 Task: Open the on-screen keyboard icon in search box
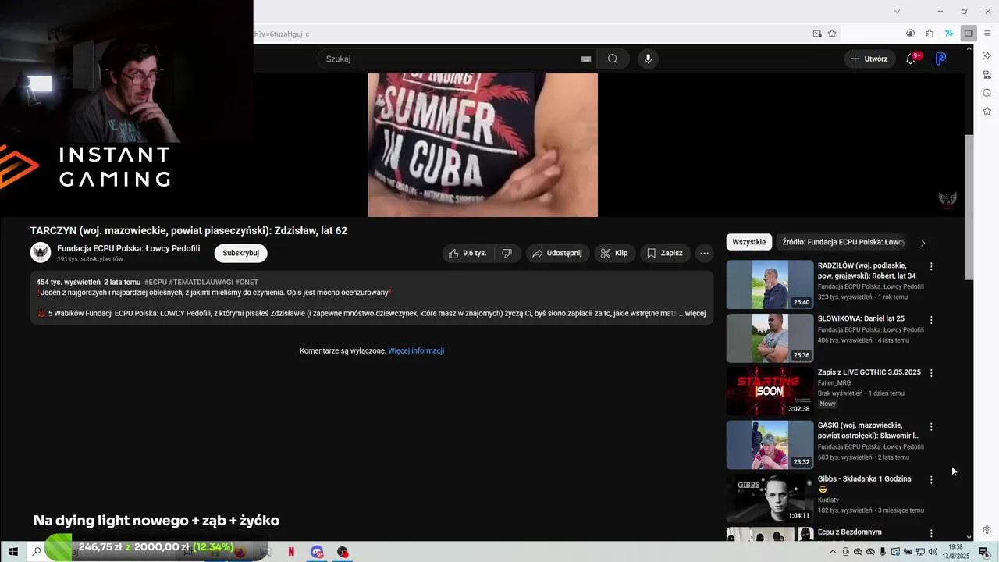[x=586, y=59]
